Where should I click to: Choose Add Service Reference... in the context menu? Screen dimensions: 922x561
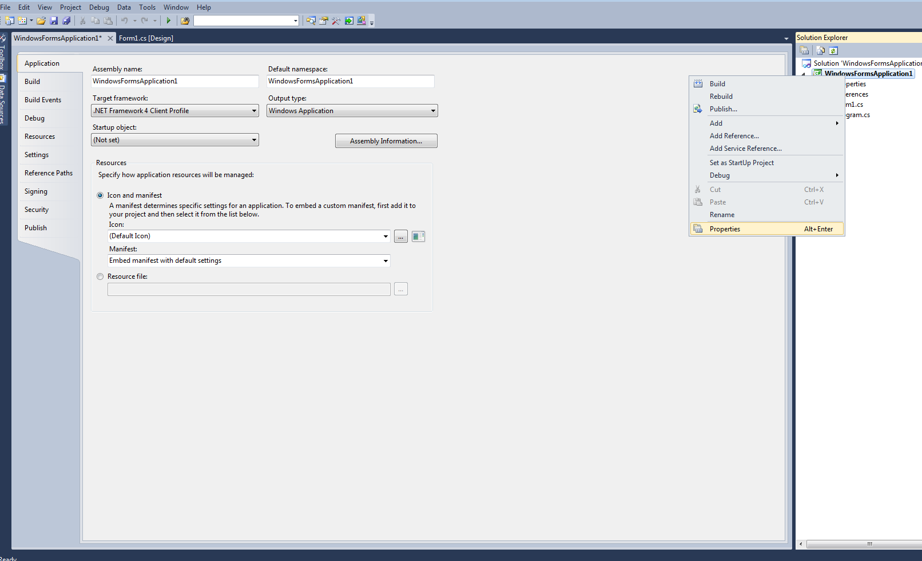767,149
